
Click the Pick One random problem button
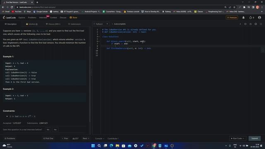click(x=48, y=139)
